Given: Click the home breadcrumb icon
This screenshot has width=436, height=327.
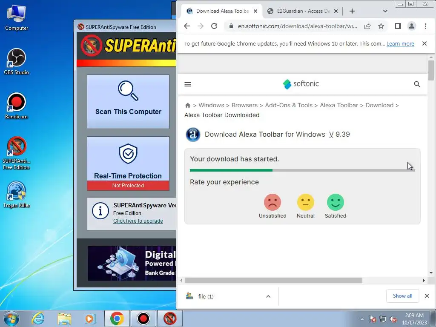Looking at the screenshot, I should [x=188, y=106].
